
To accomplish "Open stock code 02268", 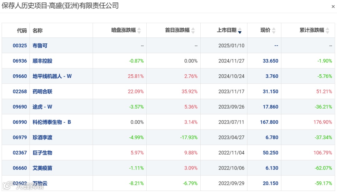I will pos(20,91).
